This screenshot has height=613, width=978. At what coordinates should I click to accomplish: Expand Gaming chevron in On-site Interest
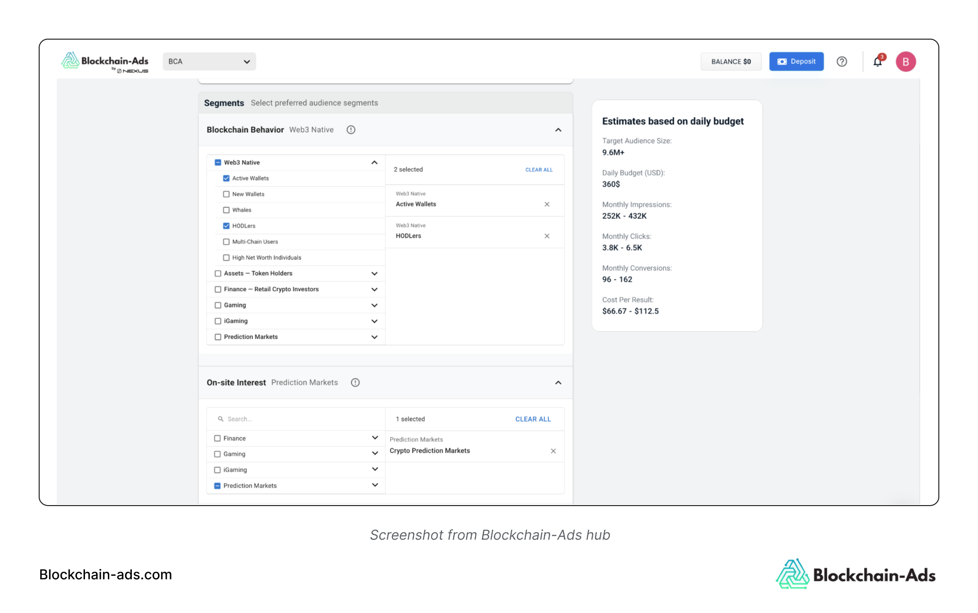[x=375, y=453]
